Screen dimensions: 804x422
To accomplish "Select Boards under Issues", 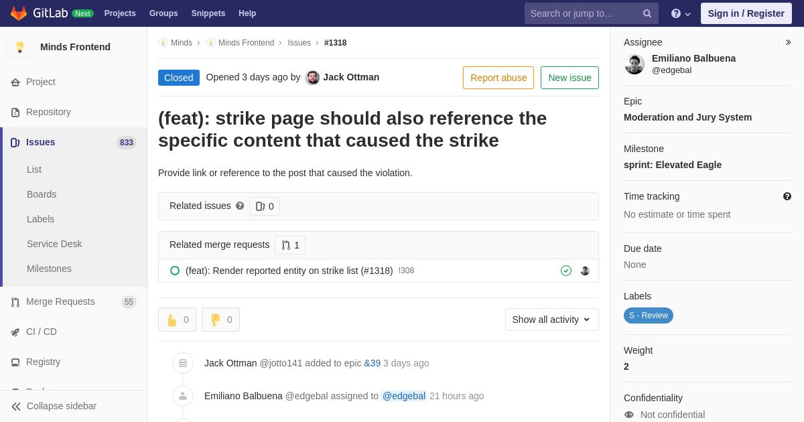I will [x=42, y=194].
